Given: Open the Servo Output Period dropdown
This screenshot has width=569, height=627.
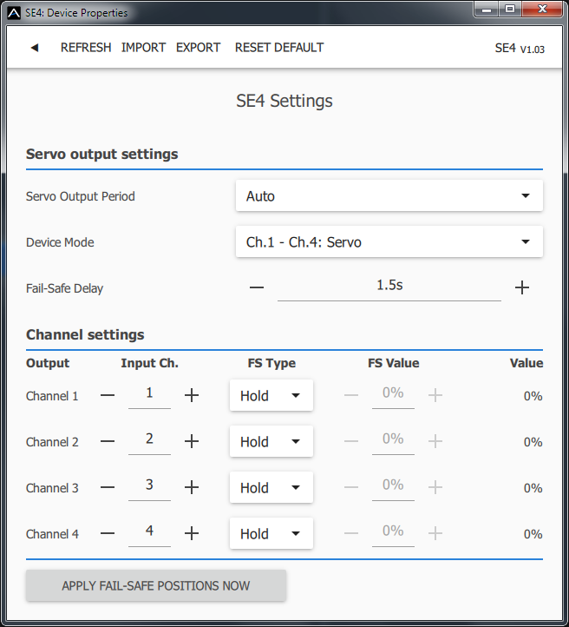Looking at the screenshot, I should click(389, 196).
